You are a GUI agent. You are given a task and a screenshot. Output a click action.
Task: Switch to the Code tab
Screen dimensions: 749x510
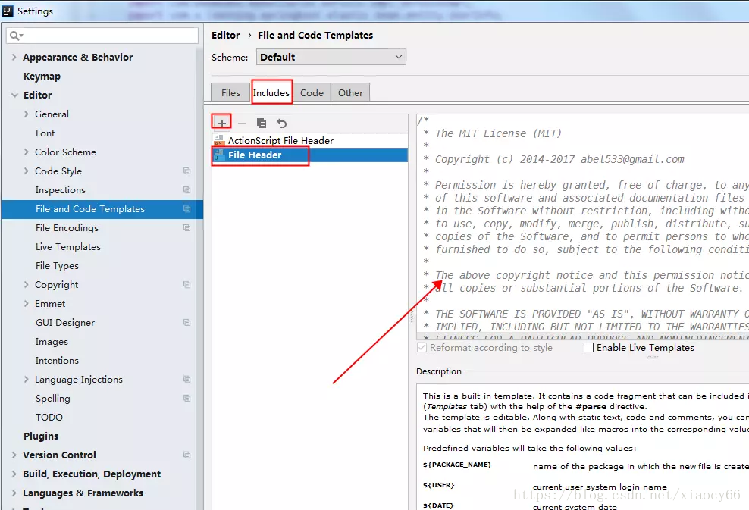pyautogui.click(x=312, y=92)
